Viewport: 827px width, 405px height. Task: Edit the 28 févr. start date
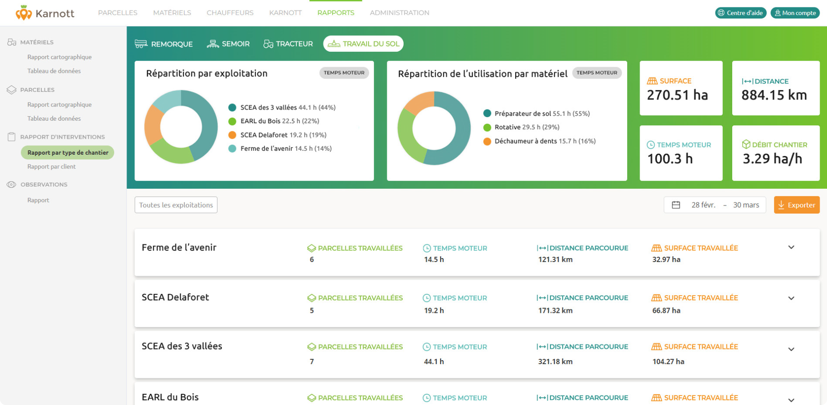703,205
